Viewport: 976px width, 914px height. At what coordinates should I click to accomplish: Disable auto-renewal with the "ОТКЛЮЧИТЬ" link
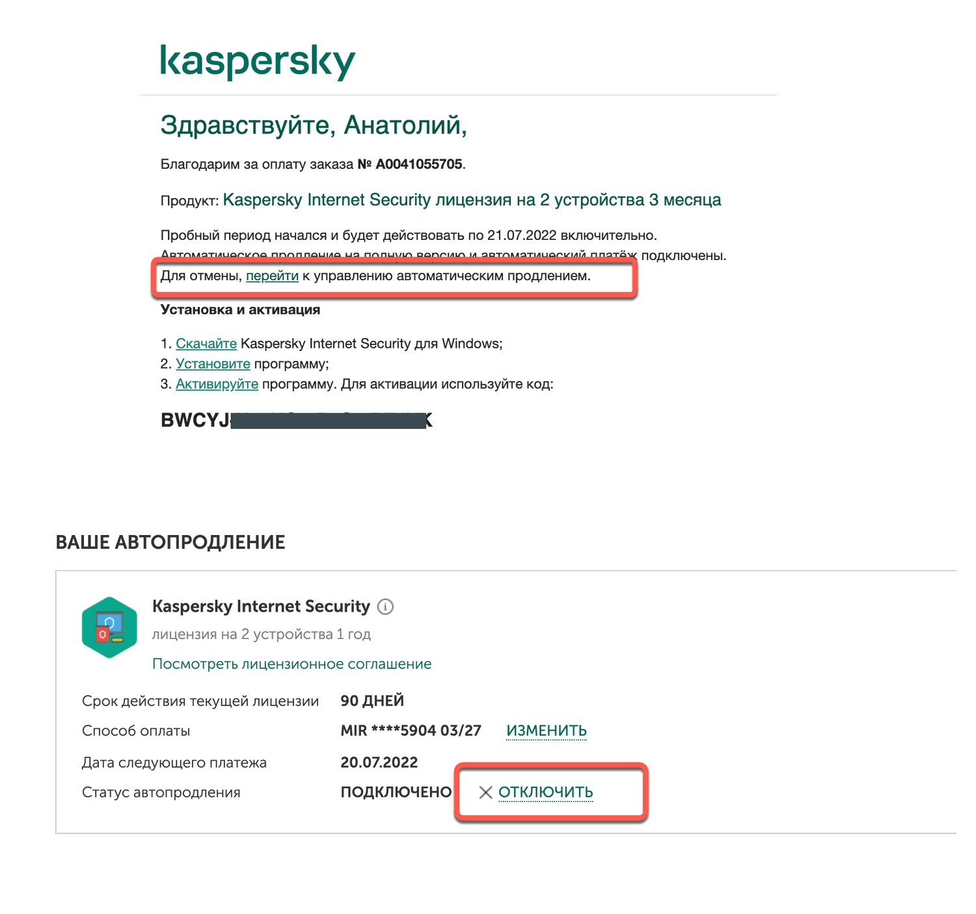click(x=545, y=792)
